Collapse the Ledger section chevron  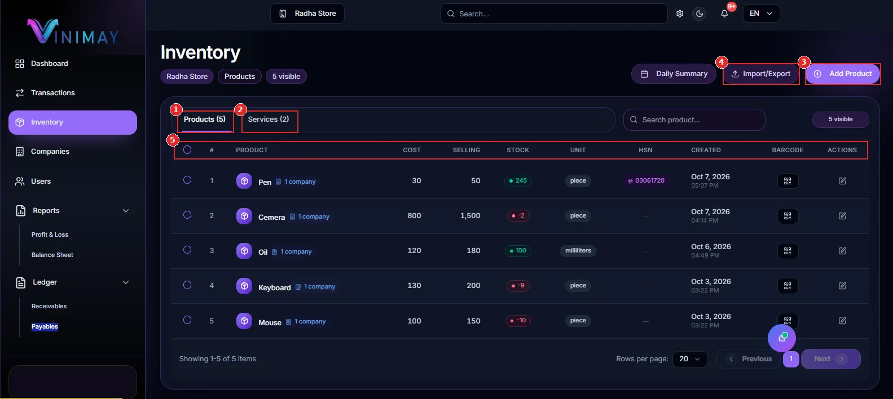click(x=126, y=282)
